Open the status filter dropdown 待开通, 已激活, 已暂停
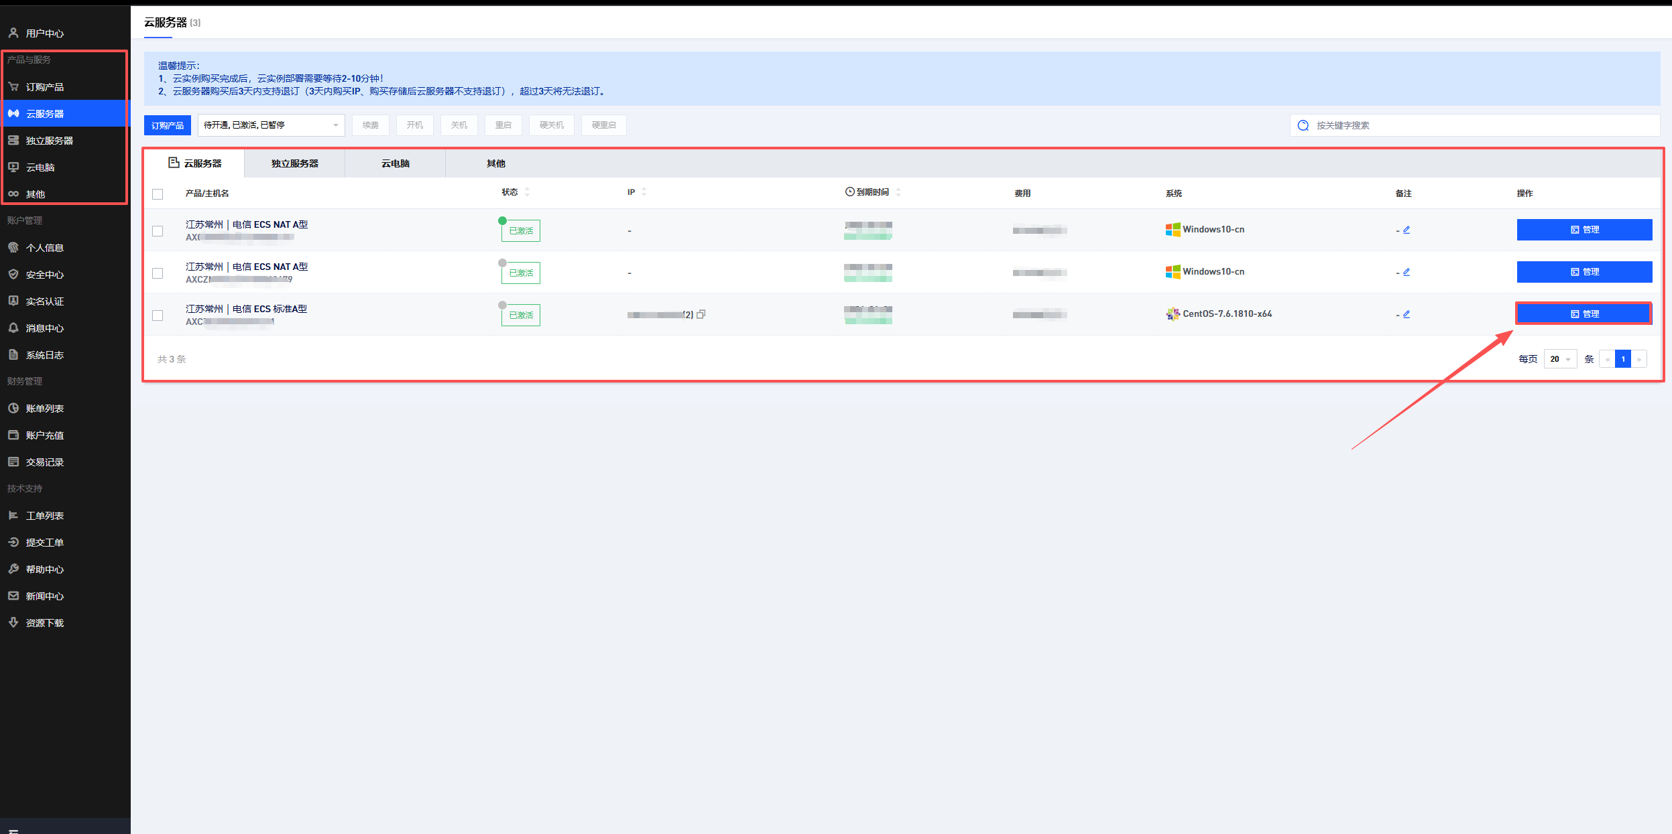1672x834 pixels. pos(271,125)
